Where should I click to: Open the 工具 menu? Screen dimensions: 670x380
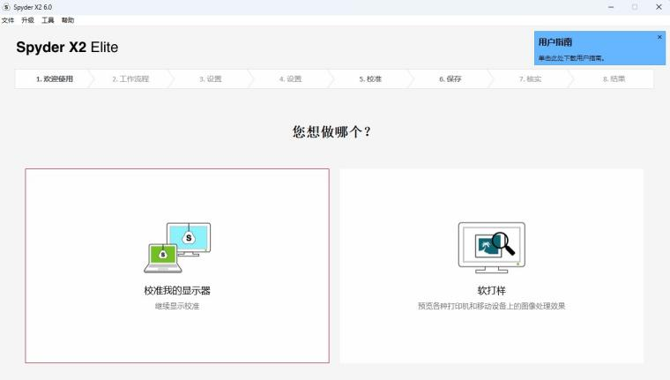[x=48, y=20]
